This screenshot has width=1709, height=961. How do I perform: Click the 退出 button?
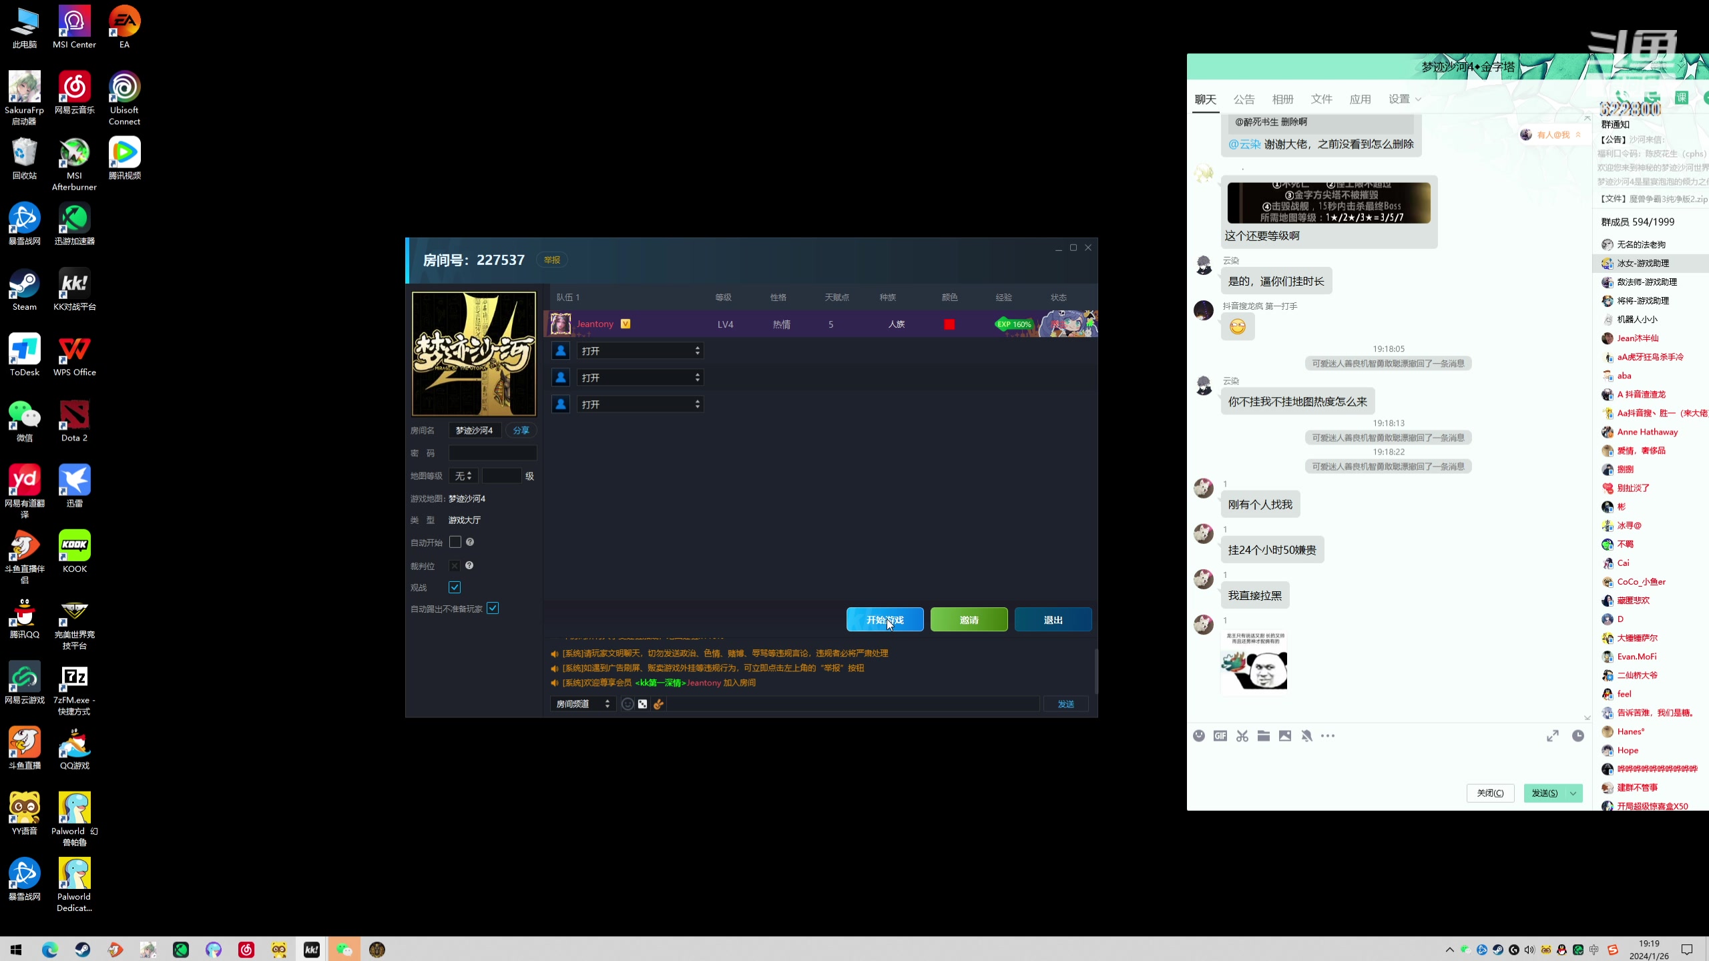(x=1053, y=619)
